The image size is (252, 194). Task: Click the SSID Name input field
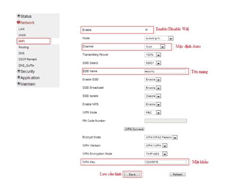(165, 71)
